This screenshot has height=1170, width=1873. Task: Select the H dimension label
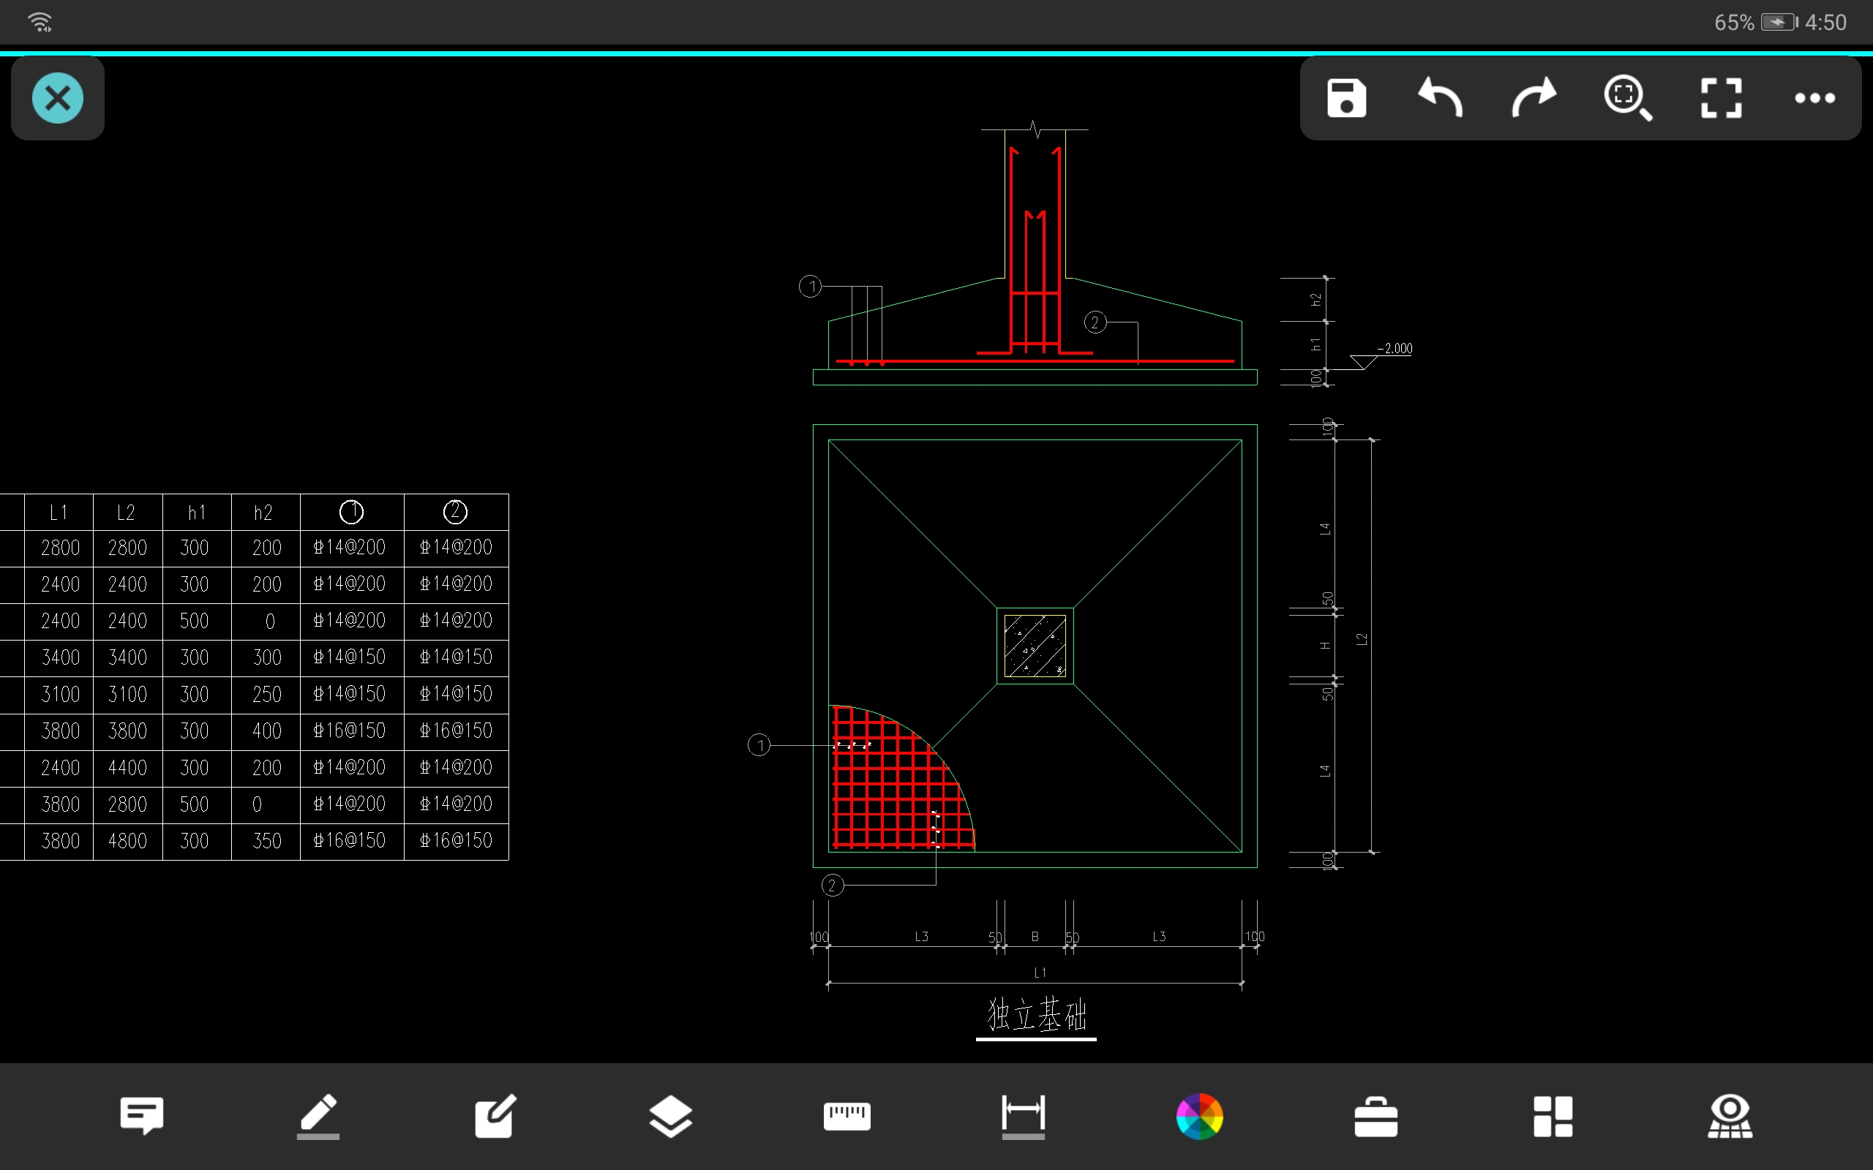click(x=1326, y=646)
